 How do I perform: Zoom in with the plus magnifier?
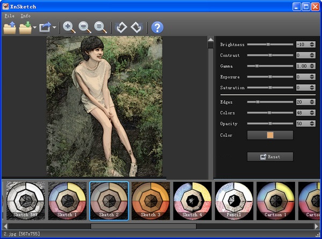pyautogui.click(x=69, y=27)
